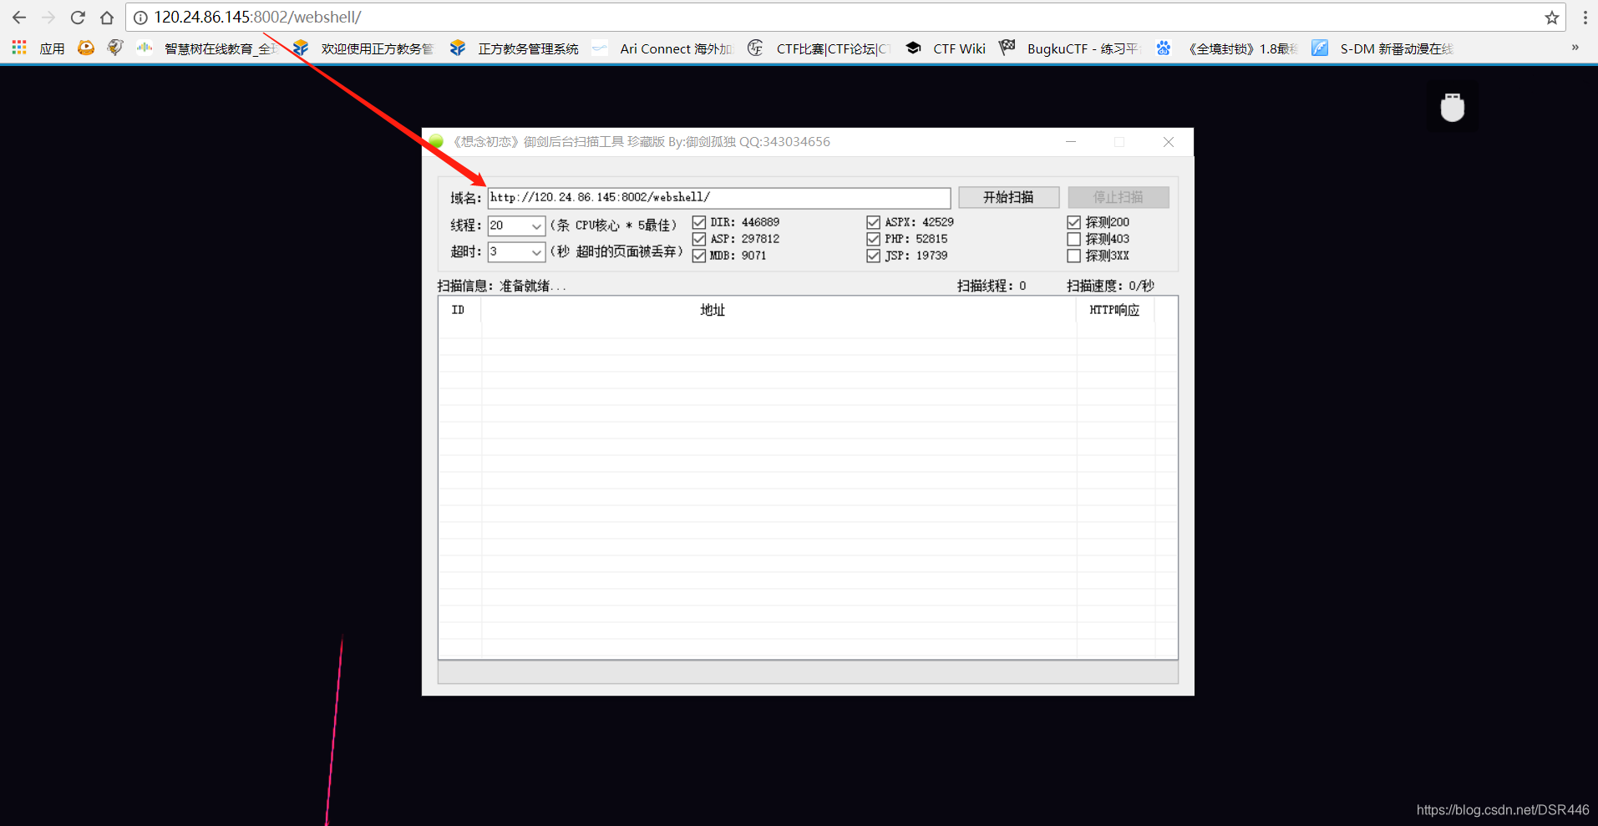Image resolution: width=1598 pixels, height=826 pixels.
Task: Toggle the JSP: 19739 checkbox
Action: pos(873,256)
